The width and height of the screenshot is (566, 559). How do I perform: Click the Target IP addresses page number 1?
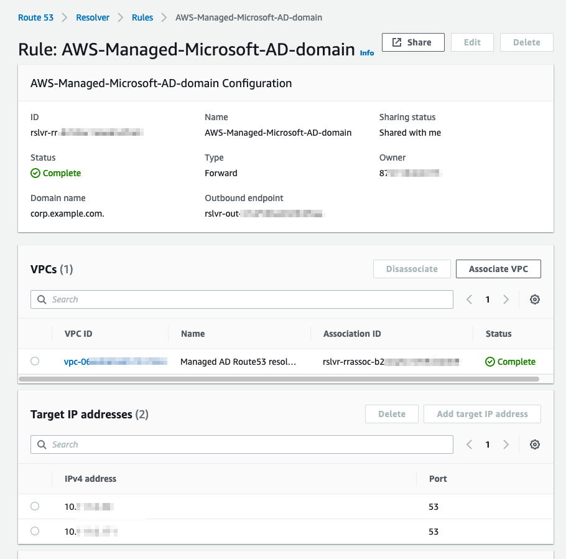[488, 444]
